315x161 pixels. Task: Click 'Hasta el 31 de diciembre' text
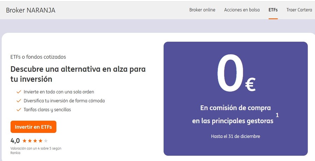coord(236,136)
